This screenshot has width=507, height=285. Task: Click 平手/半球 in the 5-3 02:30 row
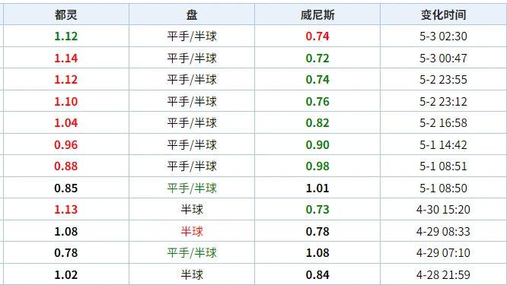[192, 36]
